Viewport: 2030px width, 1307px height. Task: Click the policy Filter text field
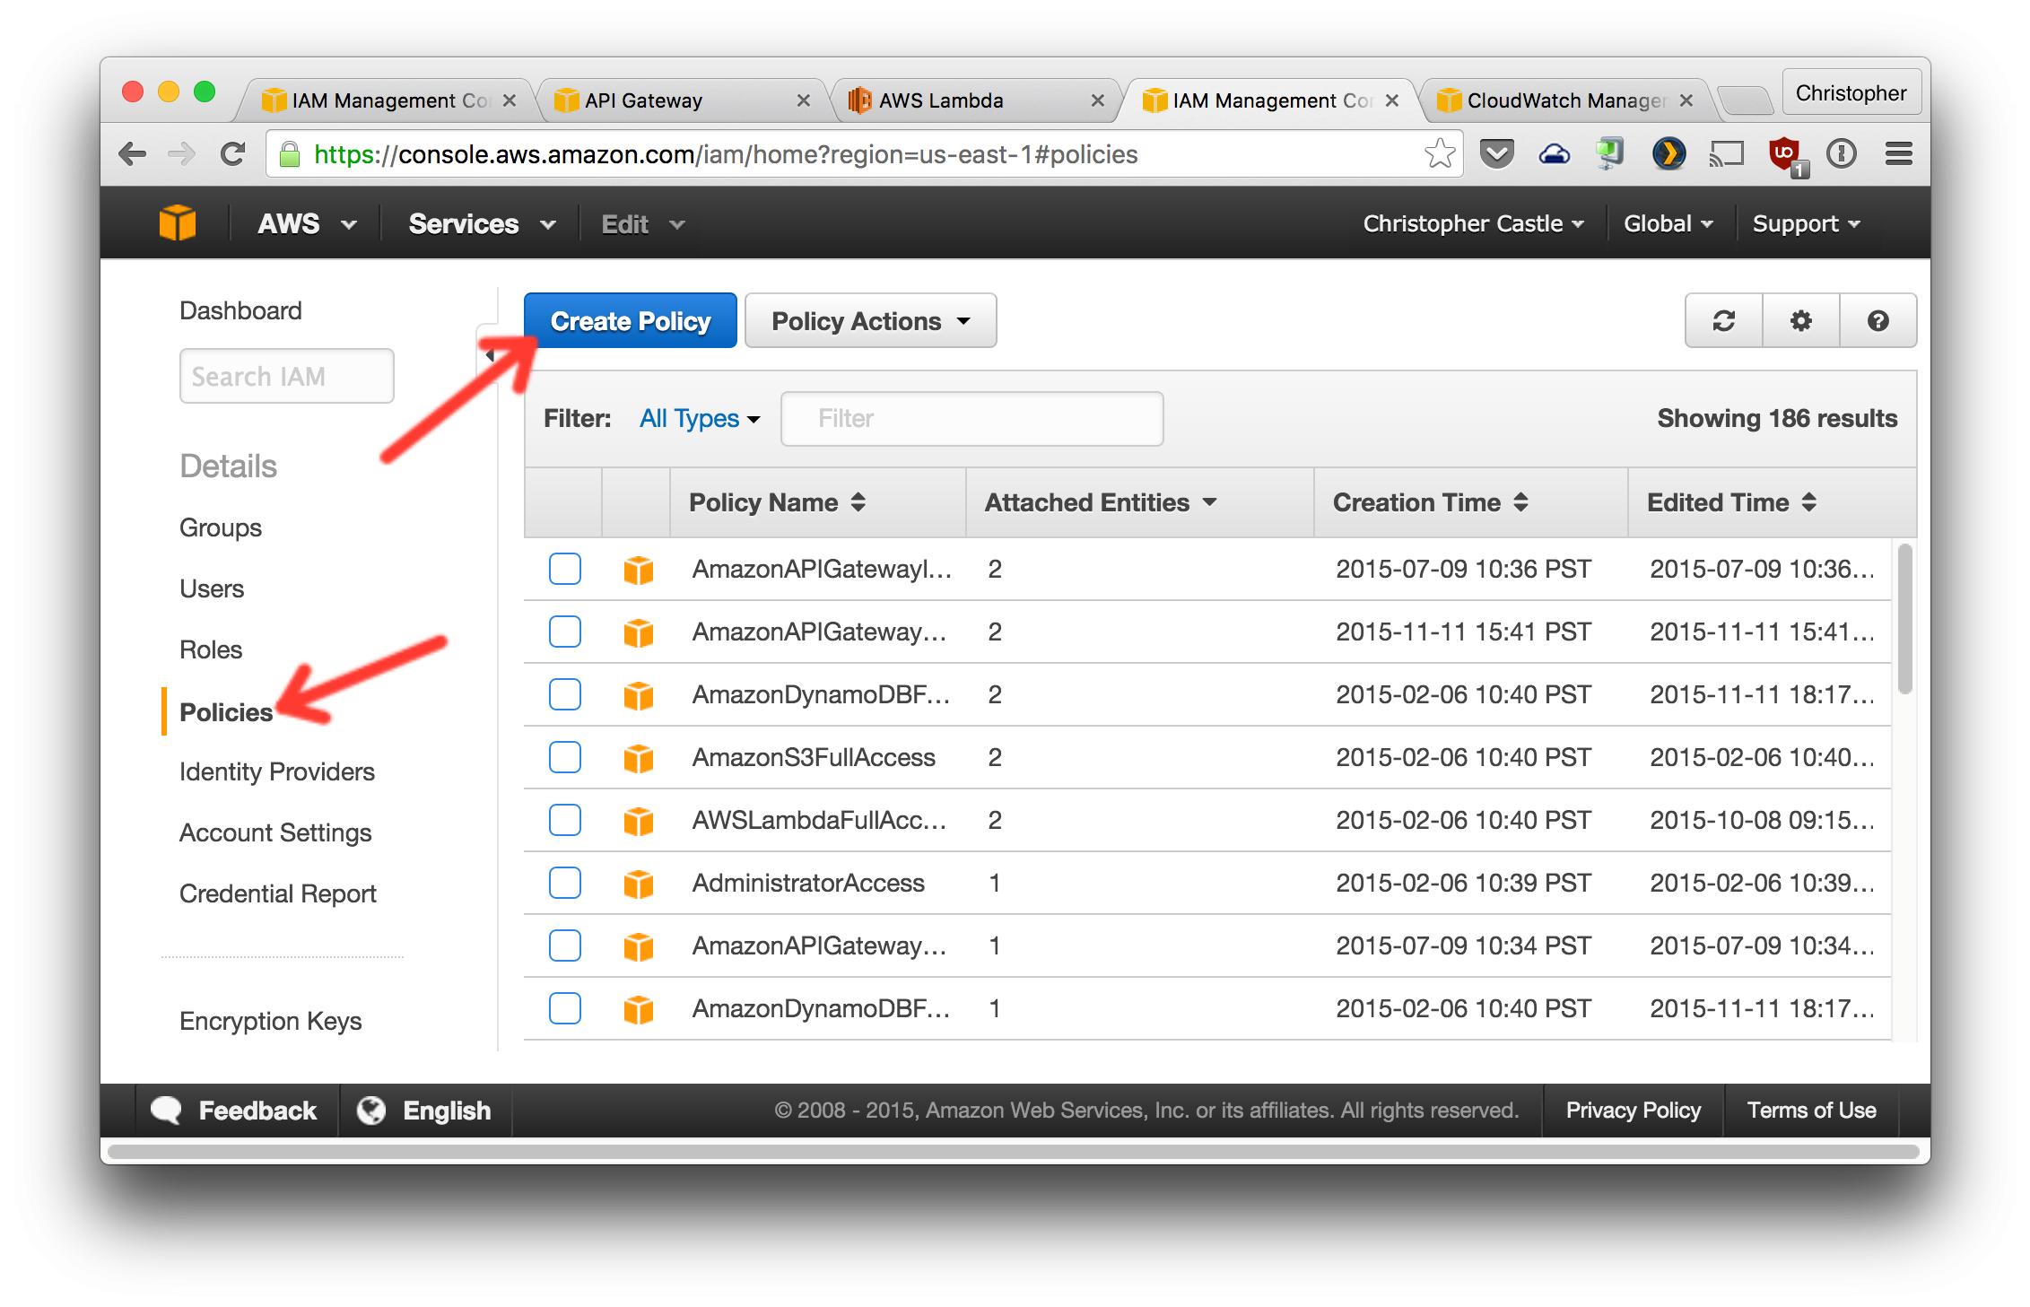tap(971, 419)
